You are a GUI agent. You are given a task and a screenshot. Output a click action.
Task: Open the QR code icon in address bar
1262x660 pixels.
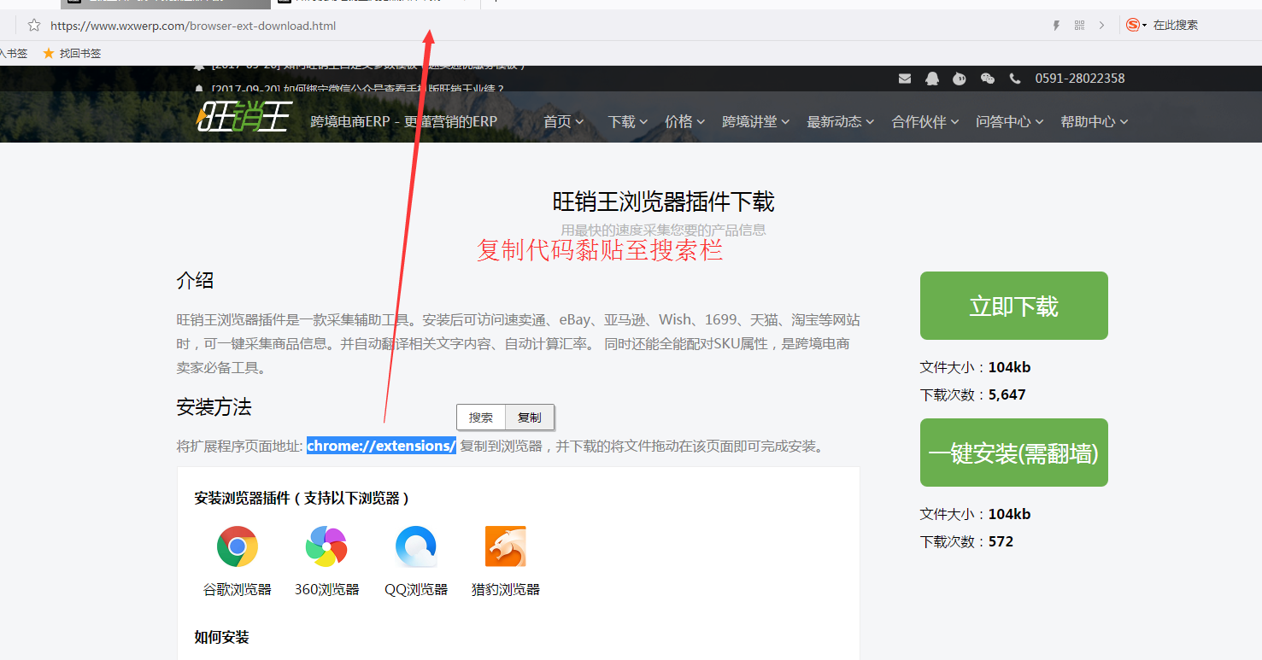point(1079,26)
